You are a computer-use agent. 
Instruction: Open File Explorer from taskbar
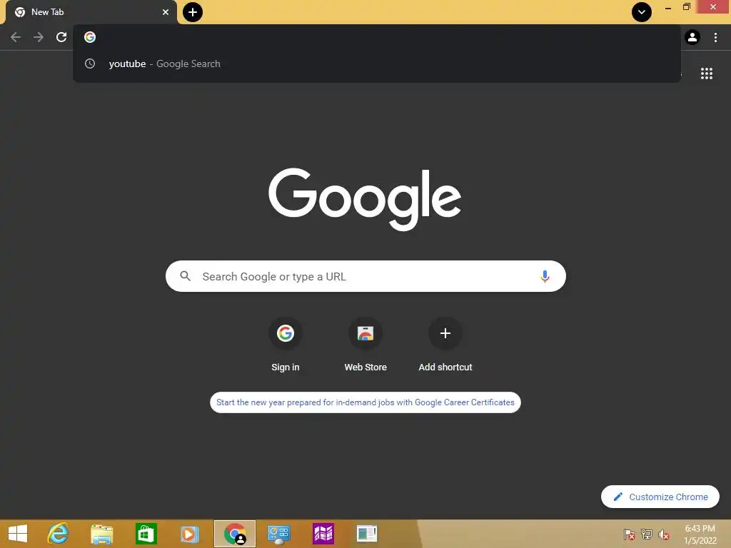(x=101, y=534)
